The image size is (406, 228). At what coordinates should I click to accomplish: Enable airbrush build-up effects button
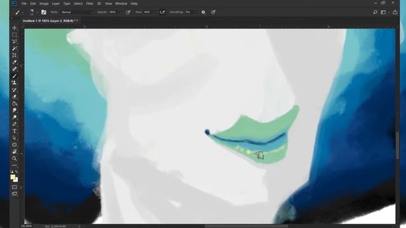162,12
